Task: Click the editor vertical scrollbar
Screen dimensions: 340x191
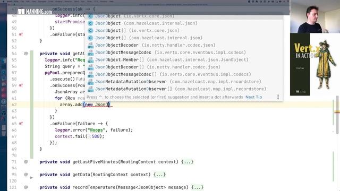Action: pyautogui.click(x=337, y=115)
